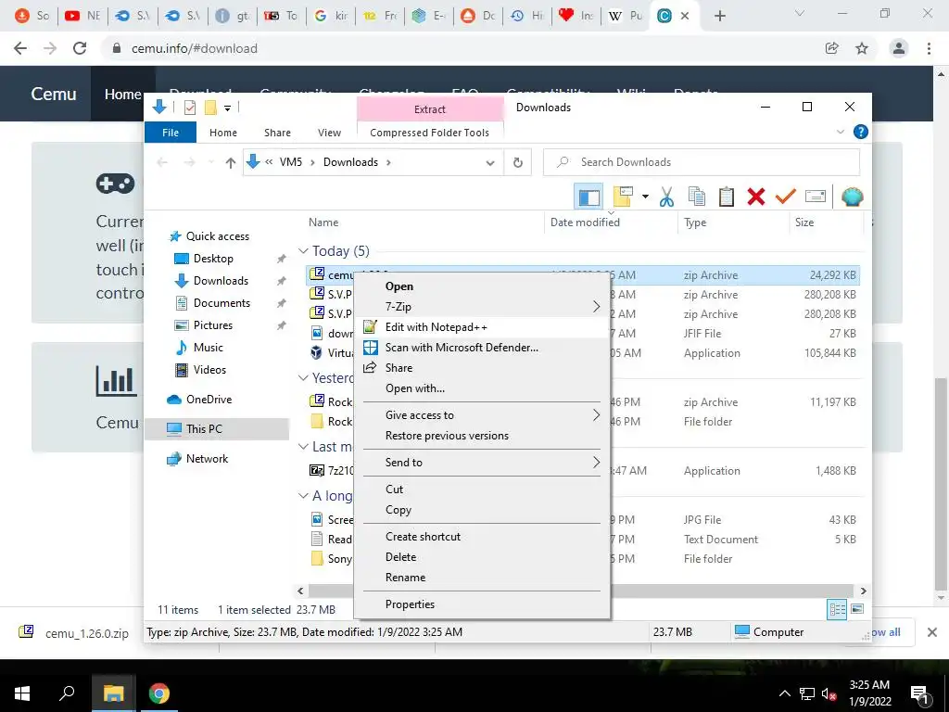This screenshot has height=712, width=949.
Task: Click the Paste clipboard icon in Explorer toolbar
Action: (727, 197)
